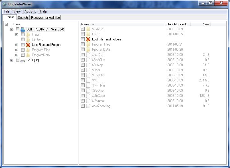Select the Browse tab
Screen dimensions: 230x168
pos(9,17)
